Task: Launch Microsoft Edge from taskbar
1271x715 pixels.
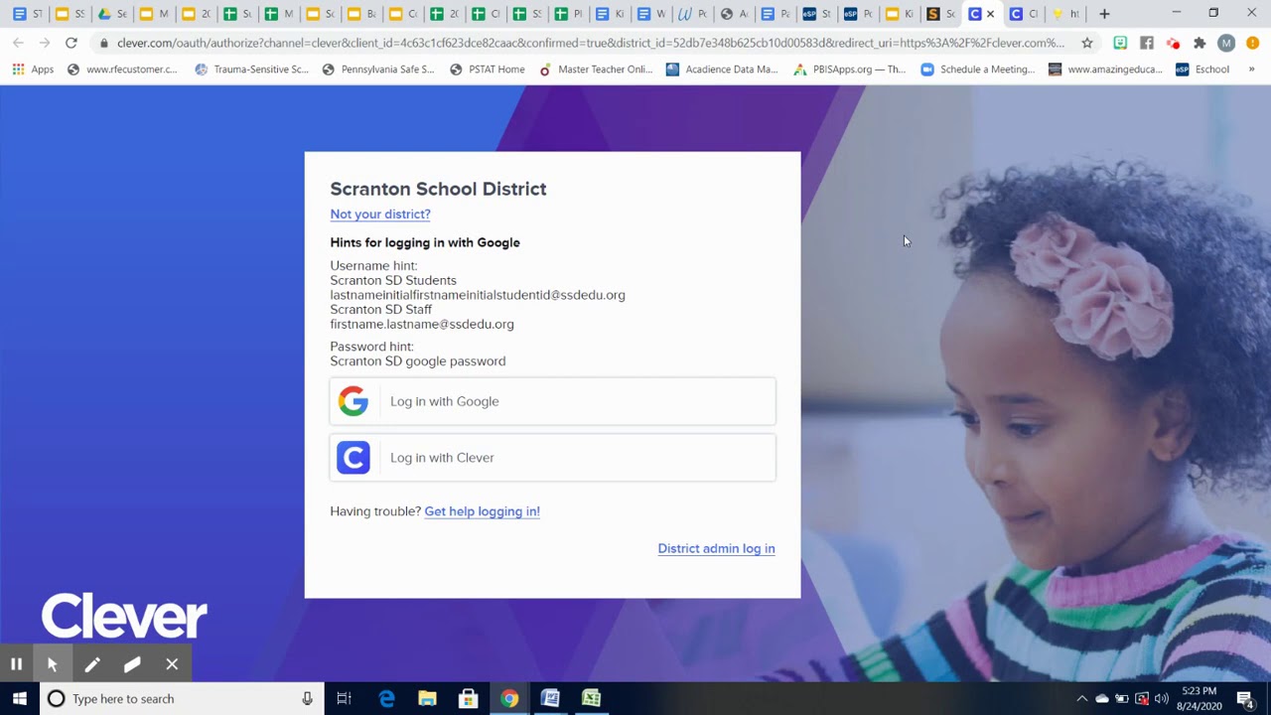Action: coord(386,698)
